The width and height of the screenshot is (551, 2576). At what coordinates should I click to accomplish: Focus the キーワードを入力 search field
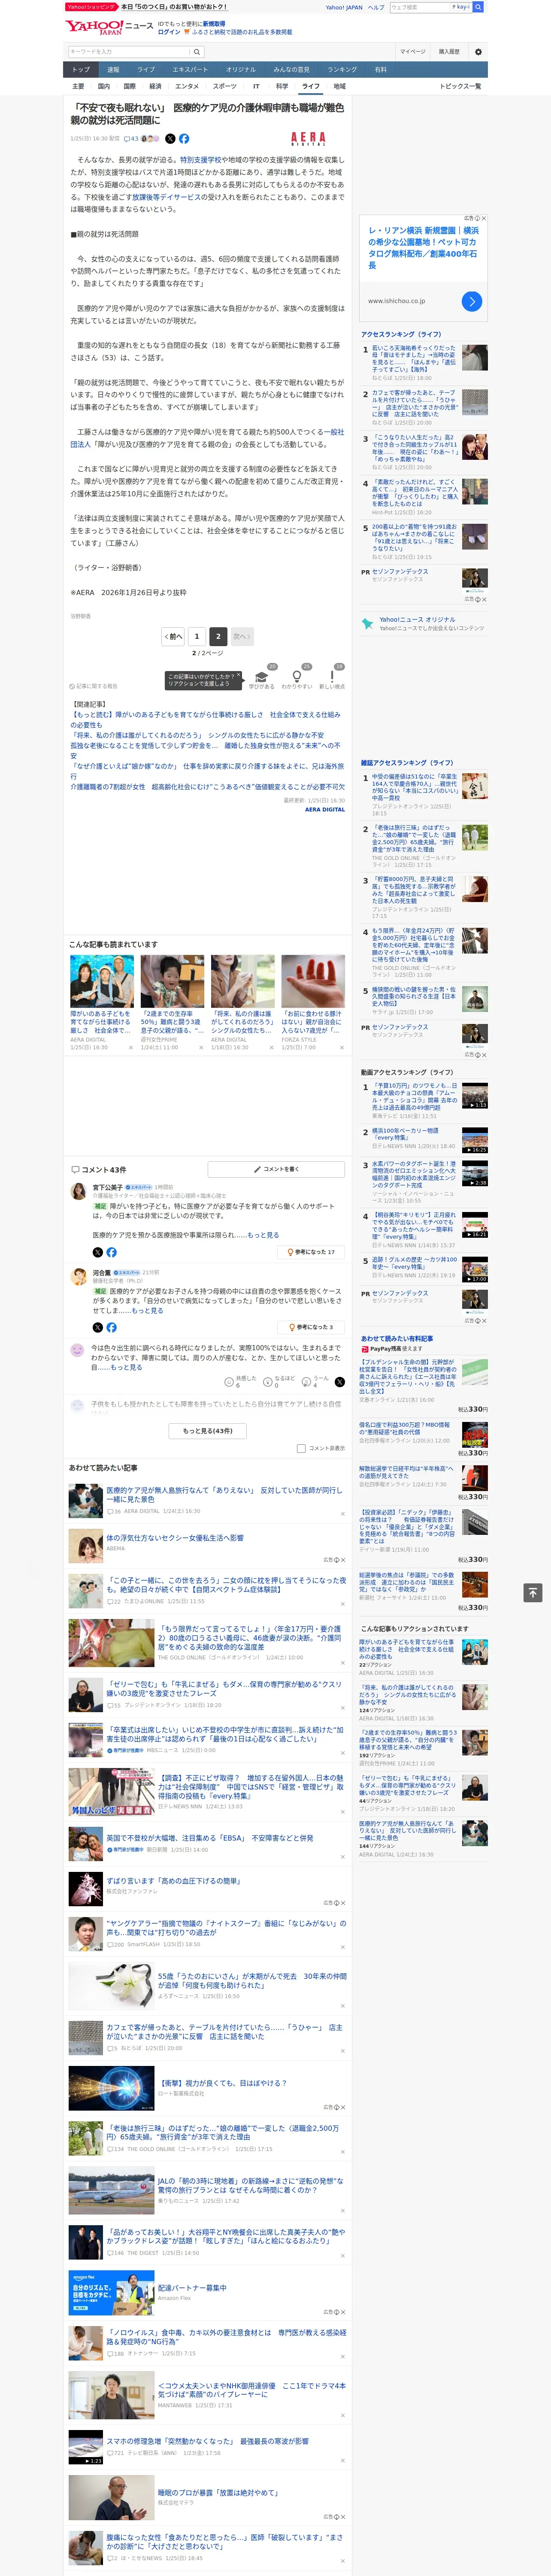click(129, 52)
